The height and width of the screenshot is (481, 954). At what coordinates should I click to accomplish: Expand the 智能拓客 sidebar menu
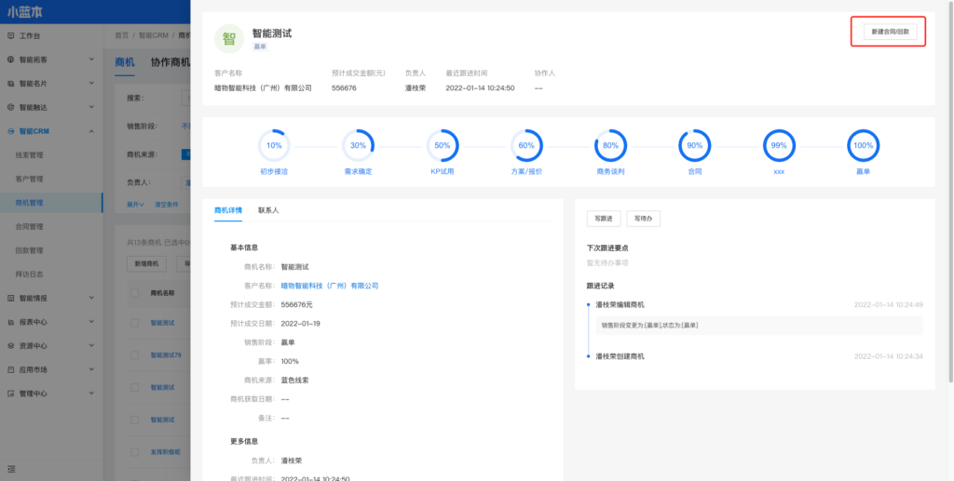tap(51, 60)
